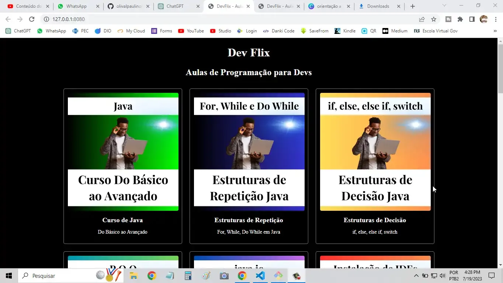Viewport: 503px width, 283px height.
Task: Open the DIO bookmark
Action: pos(103,31)
